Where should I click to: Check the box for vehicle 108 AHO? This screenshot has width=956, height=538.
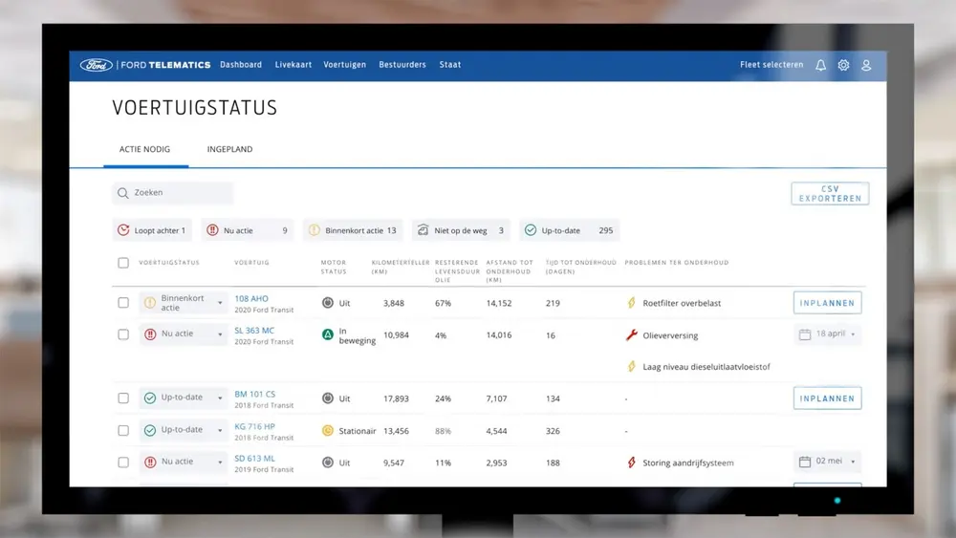pos(123,303)
